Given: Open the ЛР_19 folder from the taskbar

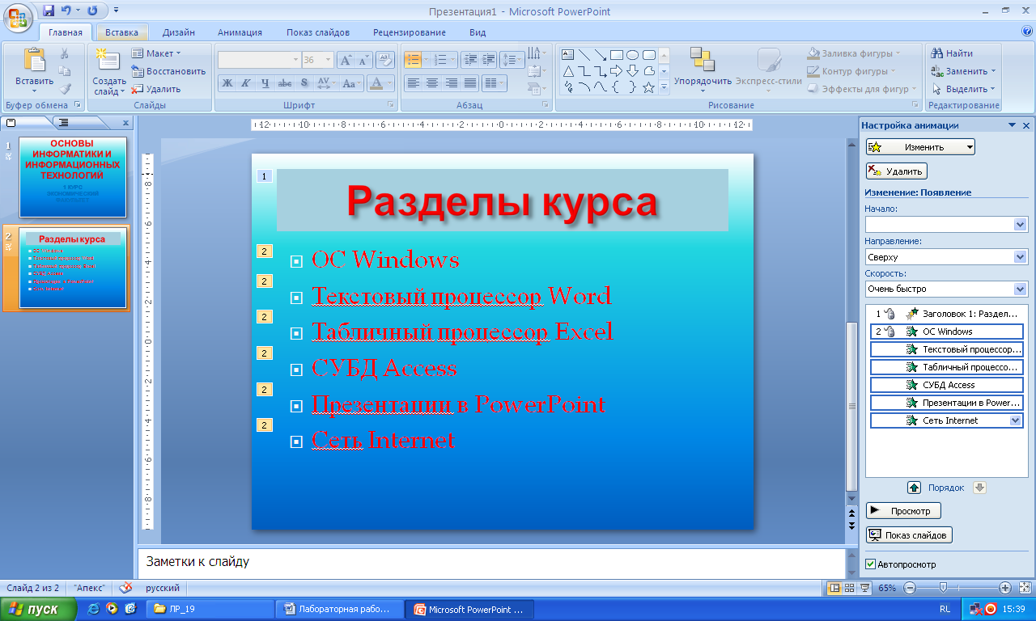Looking at the screenshot, I should (209, 609).
